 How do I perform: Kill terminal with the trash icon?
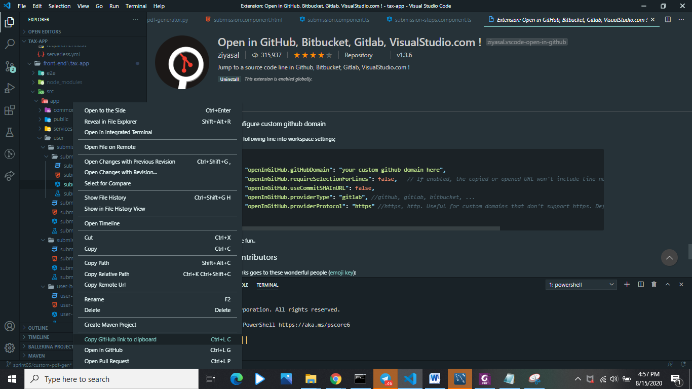click(654, 285)
